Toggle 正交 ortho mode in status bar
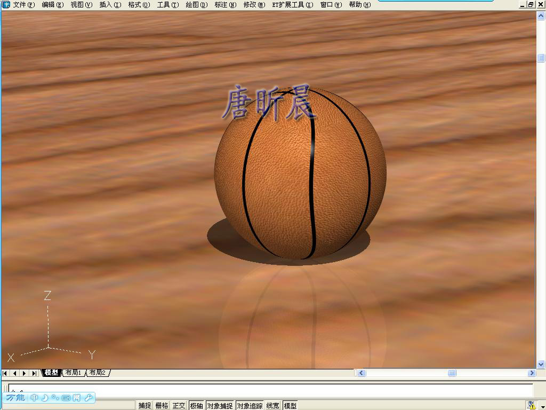 coord(179,406)
